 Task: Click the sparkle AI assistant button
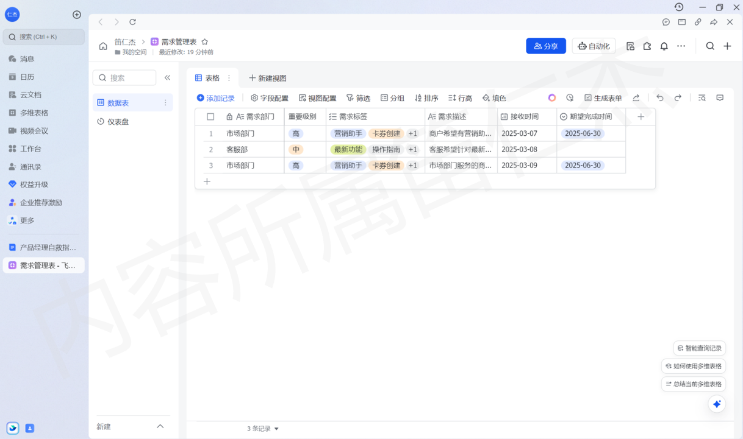(x=717, y=404)
